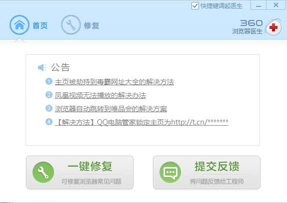Image resolution: width=287 pixels, height=203 pixels.
Task: Click the number 2 bullet icon
Action: click(x=49, y=95)
